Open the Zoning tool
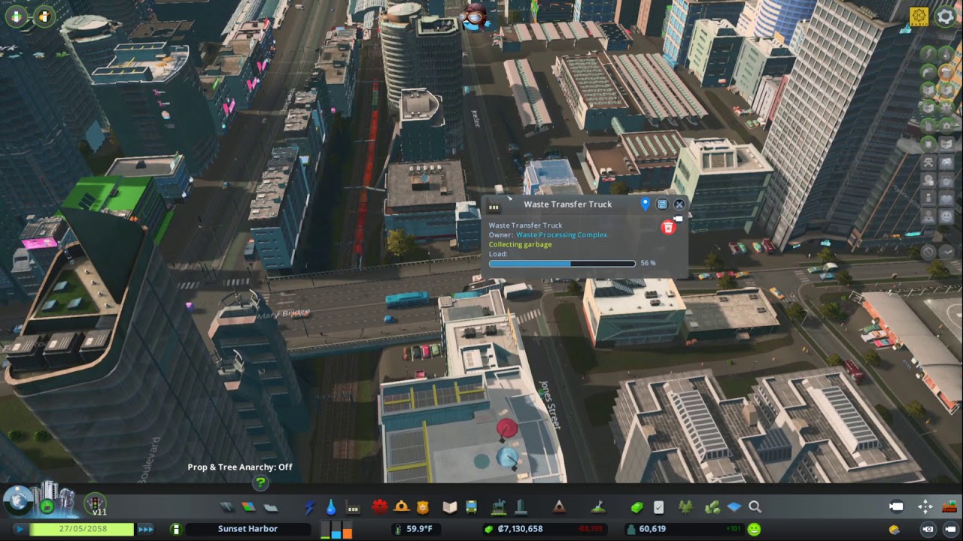The width and height of the screenshot is (963, 541). point(248,507)
